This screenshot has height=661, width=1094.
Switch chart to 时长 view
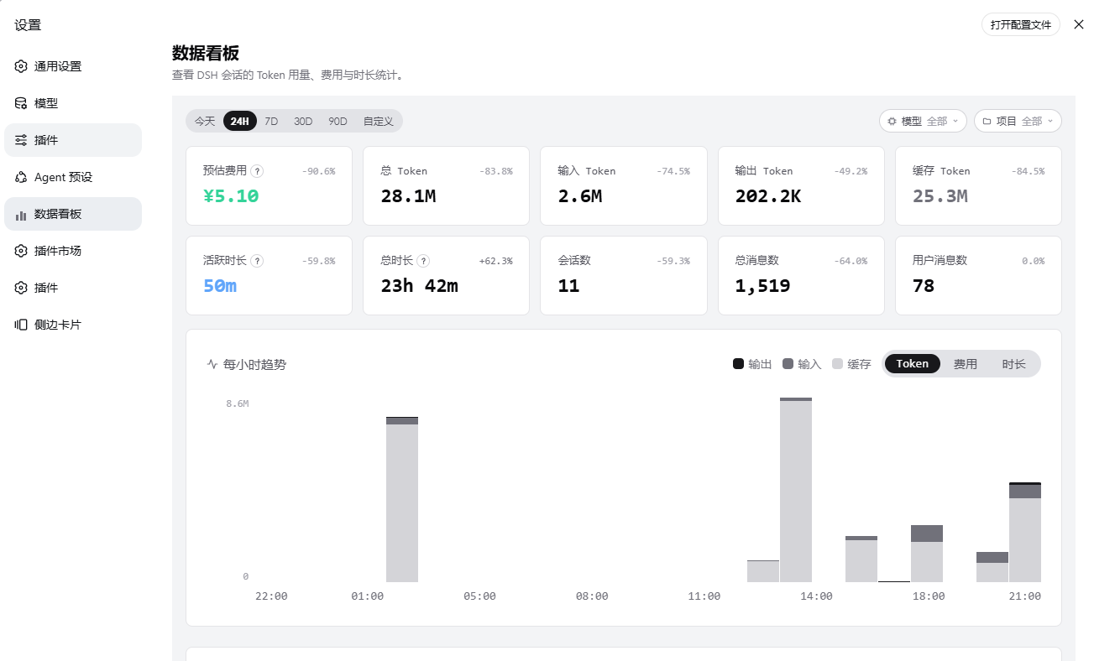[x=1014, y=364]
